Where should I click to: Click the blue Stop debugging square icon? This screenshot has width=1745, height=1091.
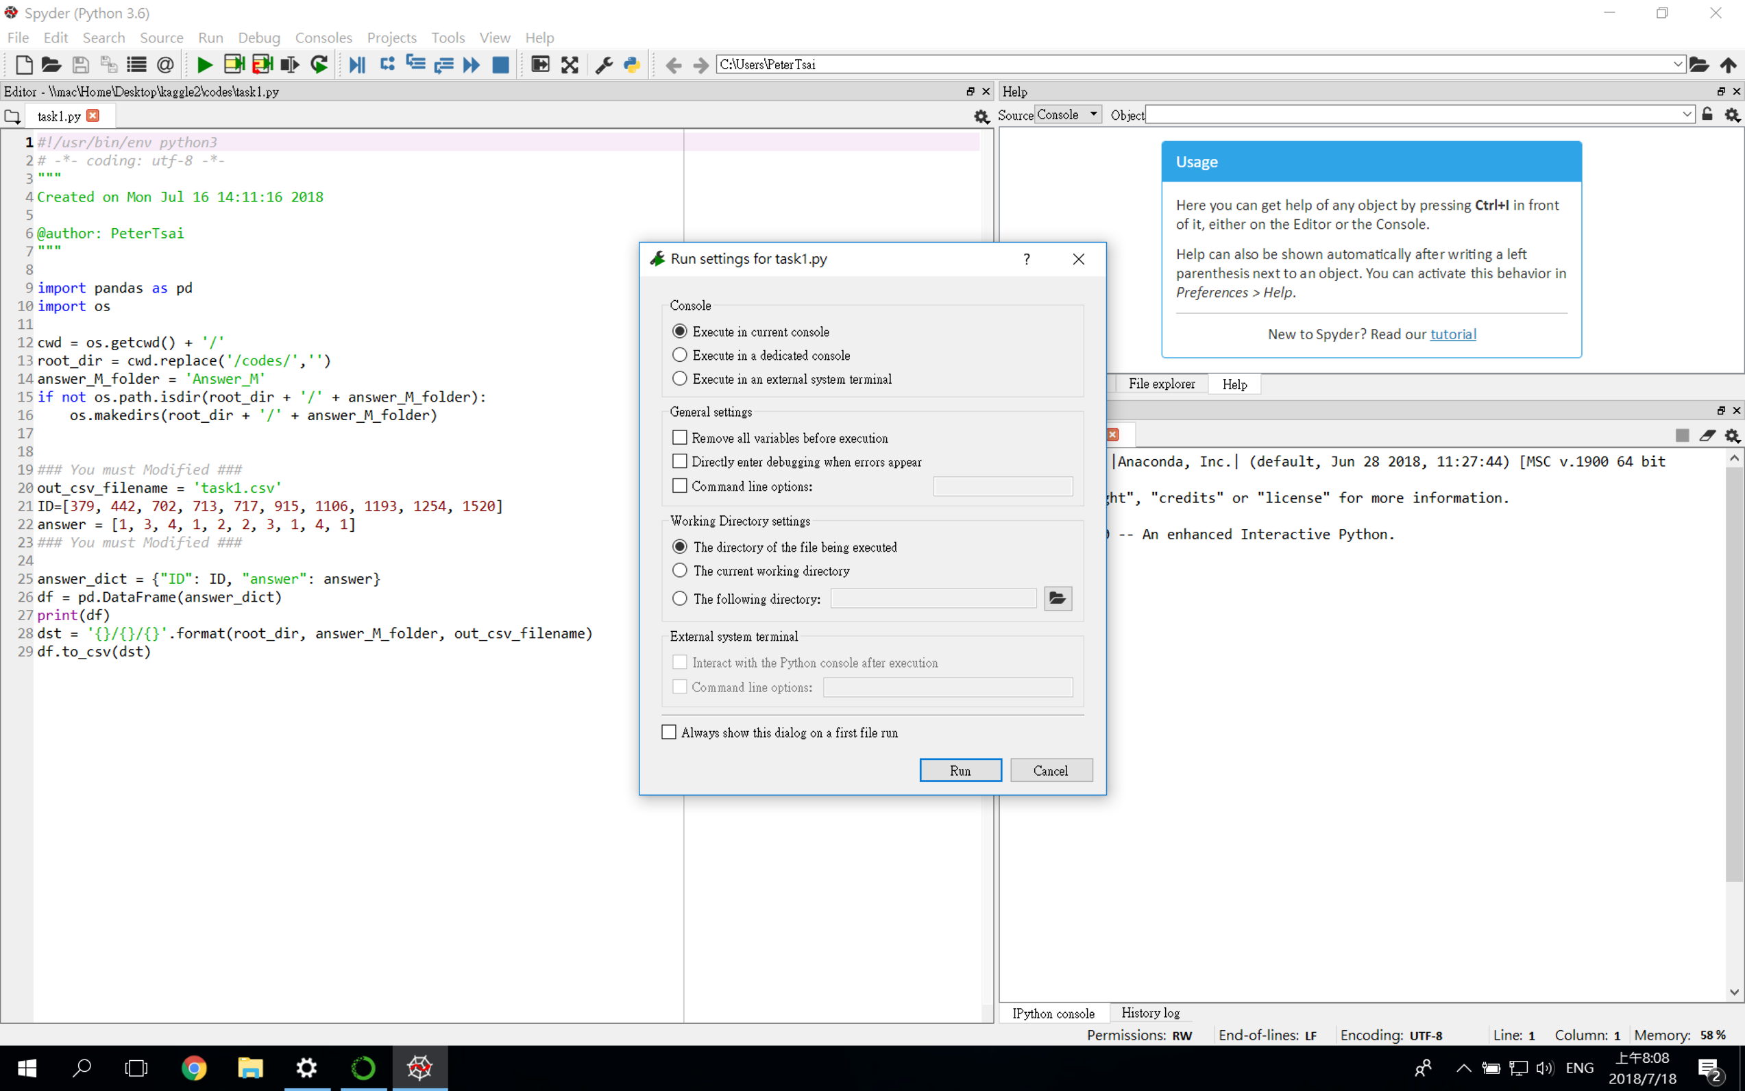(x=500, y=65)
